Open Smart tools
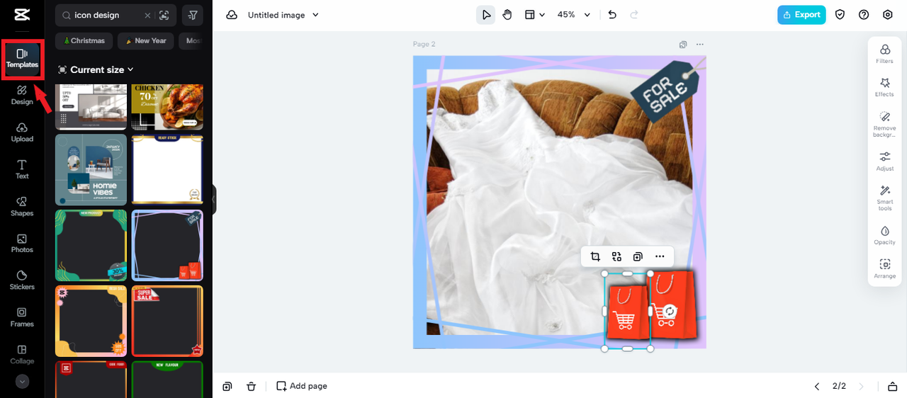The image size is (907, 398). (885, 198)
